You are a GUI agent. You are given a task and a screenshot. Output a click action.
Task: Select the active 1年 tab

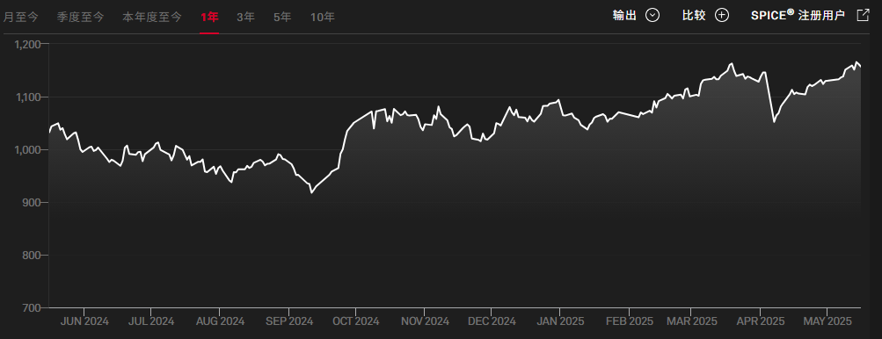(209, 18)
